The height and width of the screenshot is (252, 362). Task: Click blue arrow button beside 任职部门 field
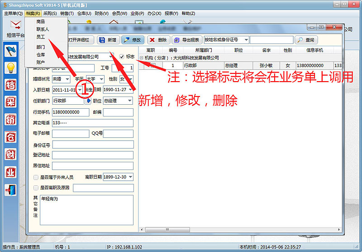click(88, 101)
